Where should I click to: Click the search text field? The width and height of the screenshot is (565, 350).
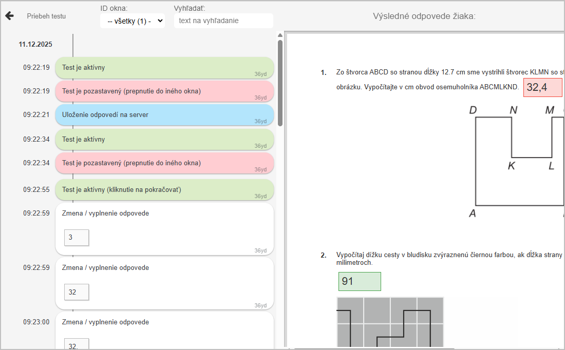223,21
